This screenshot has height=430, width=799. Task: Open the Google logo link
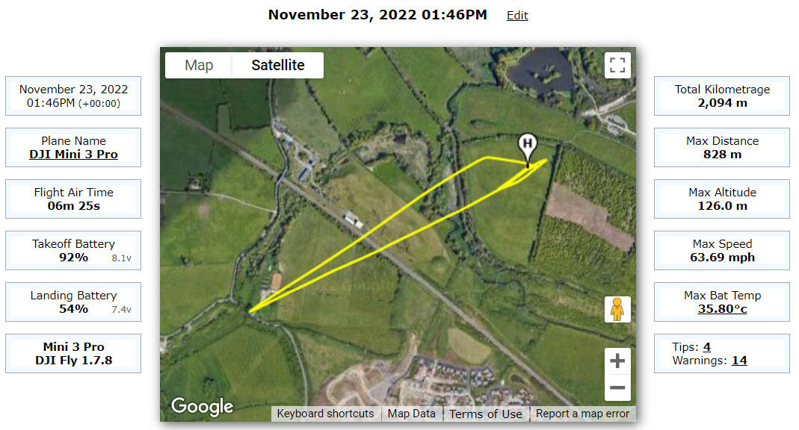(x=203, y=406)
